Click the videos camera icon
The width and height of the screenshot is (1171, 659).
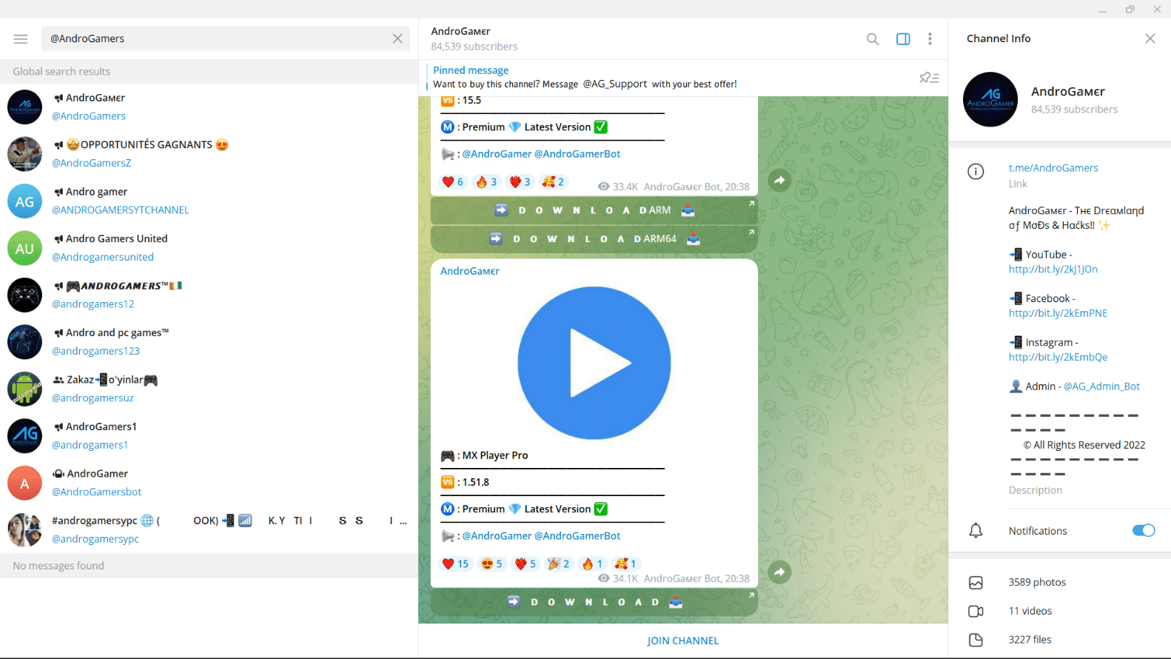[976, 612]
